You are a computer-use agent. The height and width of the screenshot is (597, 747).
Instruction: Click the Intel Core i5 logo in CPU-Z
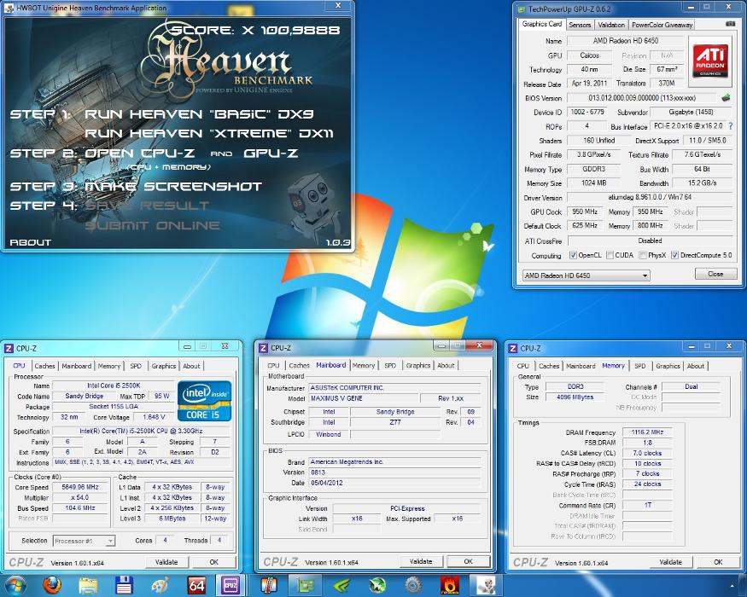[204, 401]
